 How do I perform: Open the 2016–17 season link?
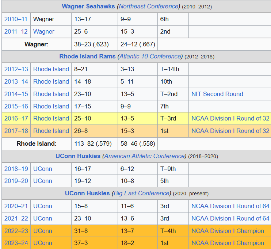(x=16, y=119)
